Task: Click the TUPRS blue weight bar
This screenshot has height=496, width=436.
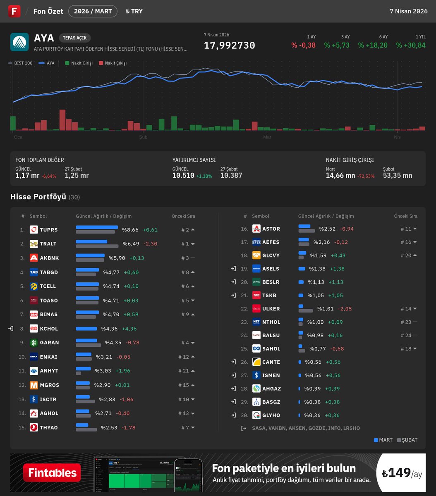Action: click(97, 227)
